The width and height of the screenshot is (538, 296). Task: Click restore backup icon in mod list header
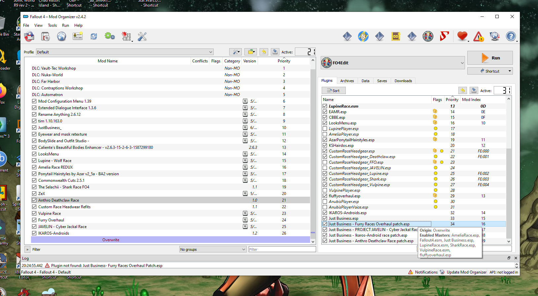tap(264, 52)
